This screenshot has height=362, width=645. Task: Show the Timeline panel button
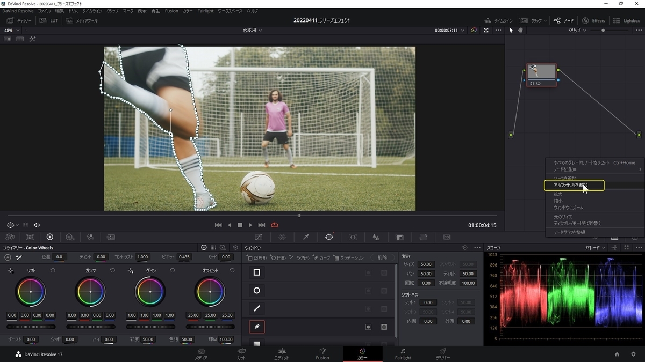point(499,20)
